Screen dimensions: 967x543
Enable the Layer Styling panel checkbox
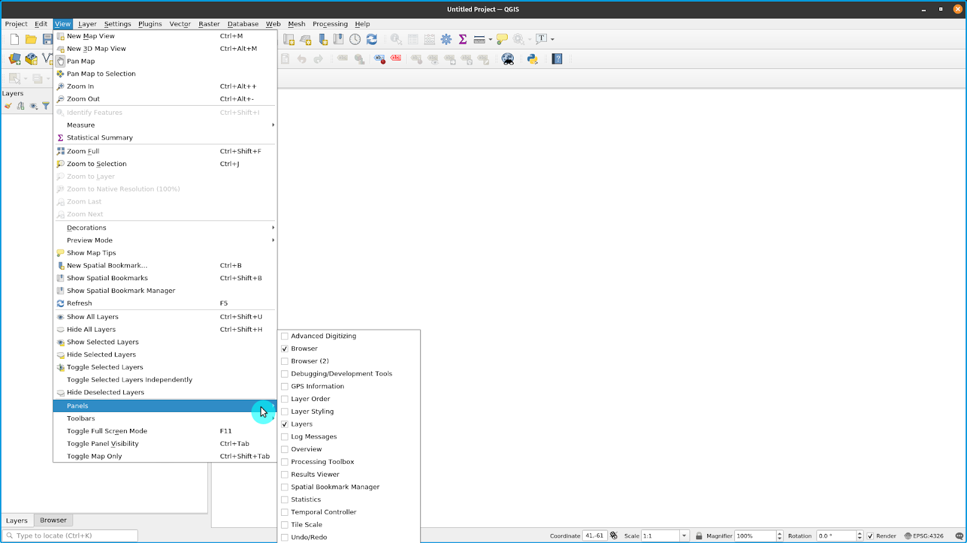285,411
